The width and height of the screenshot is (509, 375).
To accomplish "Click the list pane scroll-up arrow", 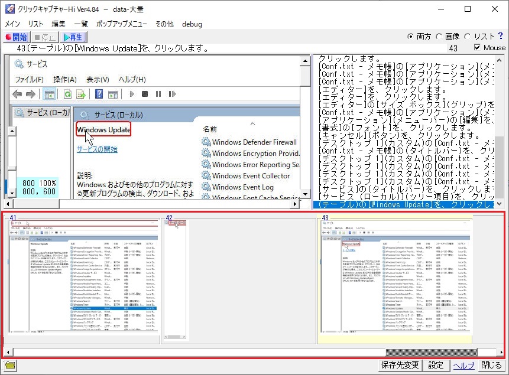I will tap(500, 60).
